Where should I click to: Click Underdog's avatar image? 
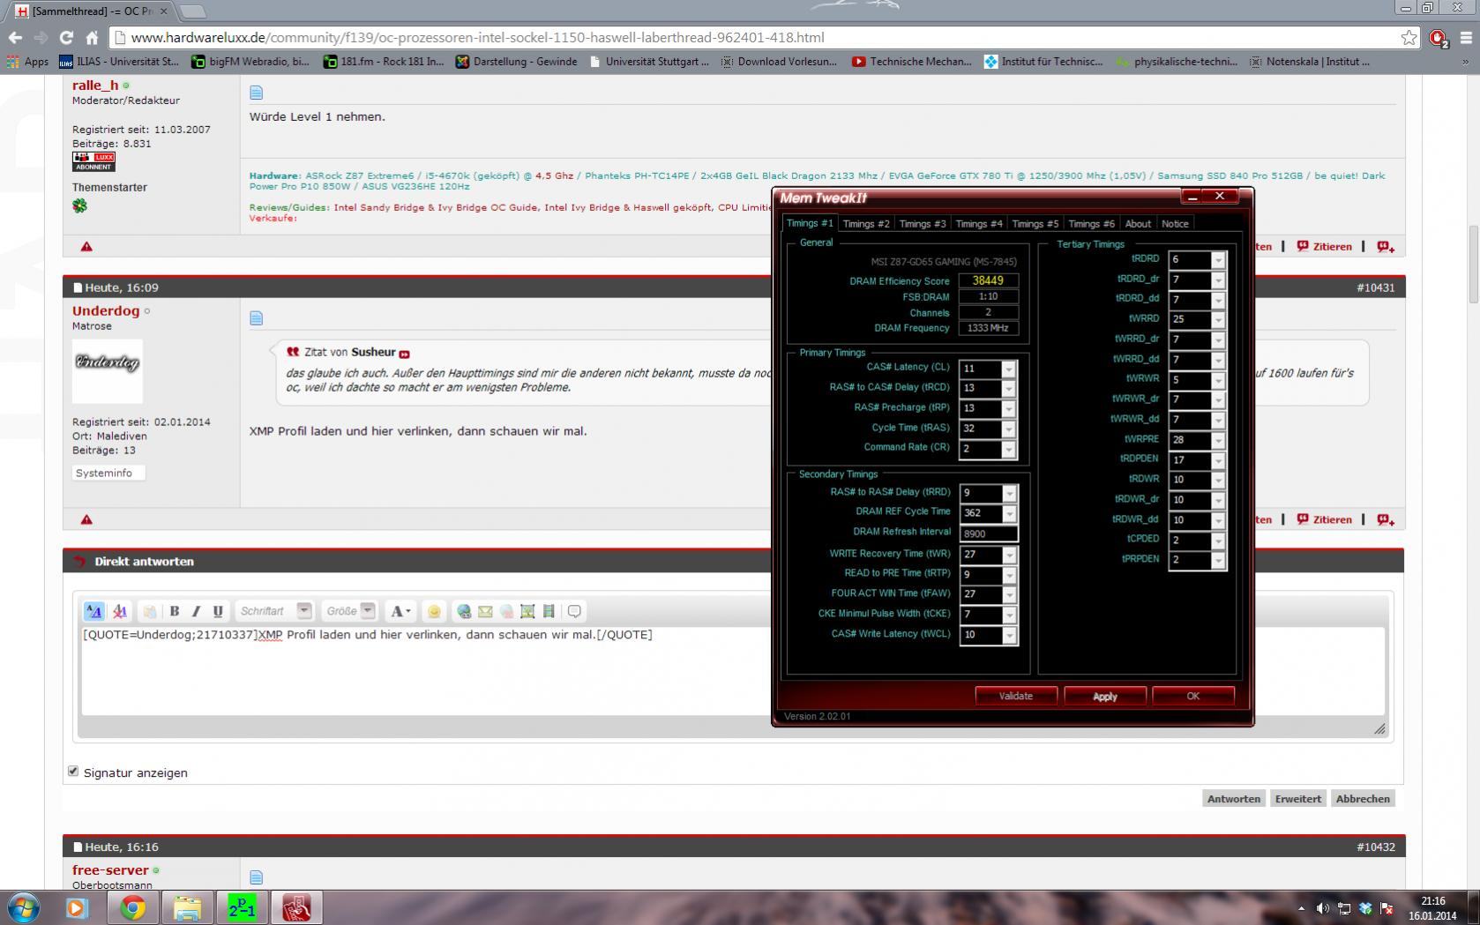108,370
